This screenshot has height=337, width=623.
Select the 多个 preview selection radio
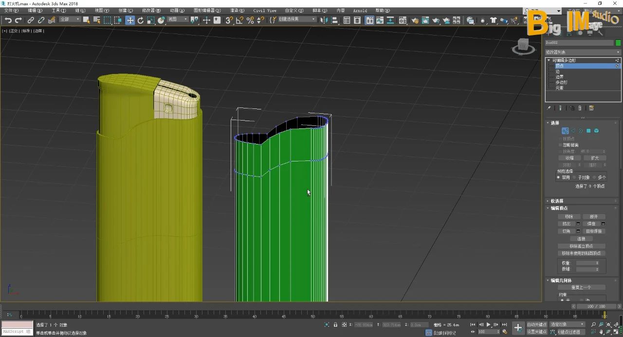click(594, 177)
